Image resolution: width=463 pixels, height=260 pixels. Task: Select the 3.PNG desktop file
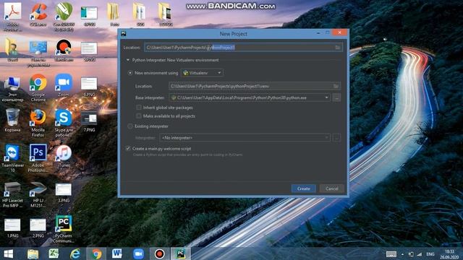(64, 193)
